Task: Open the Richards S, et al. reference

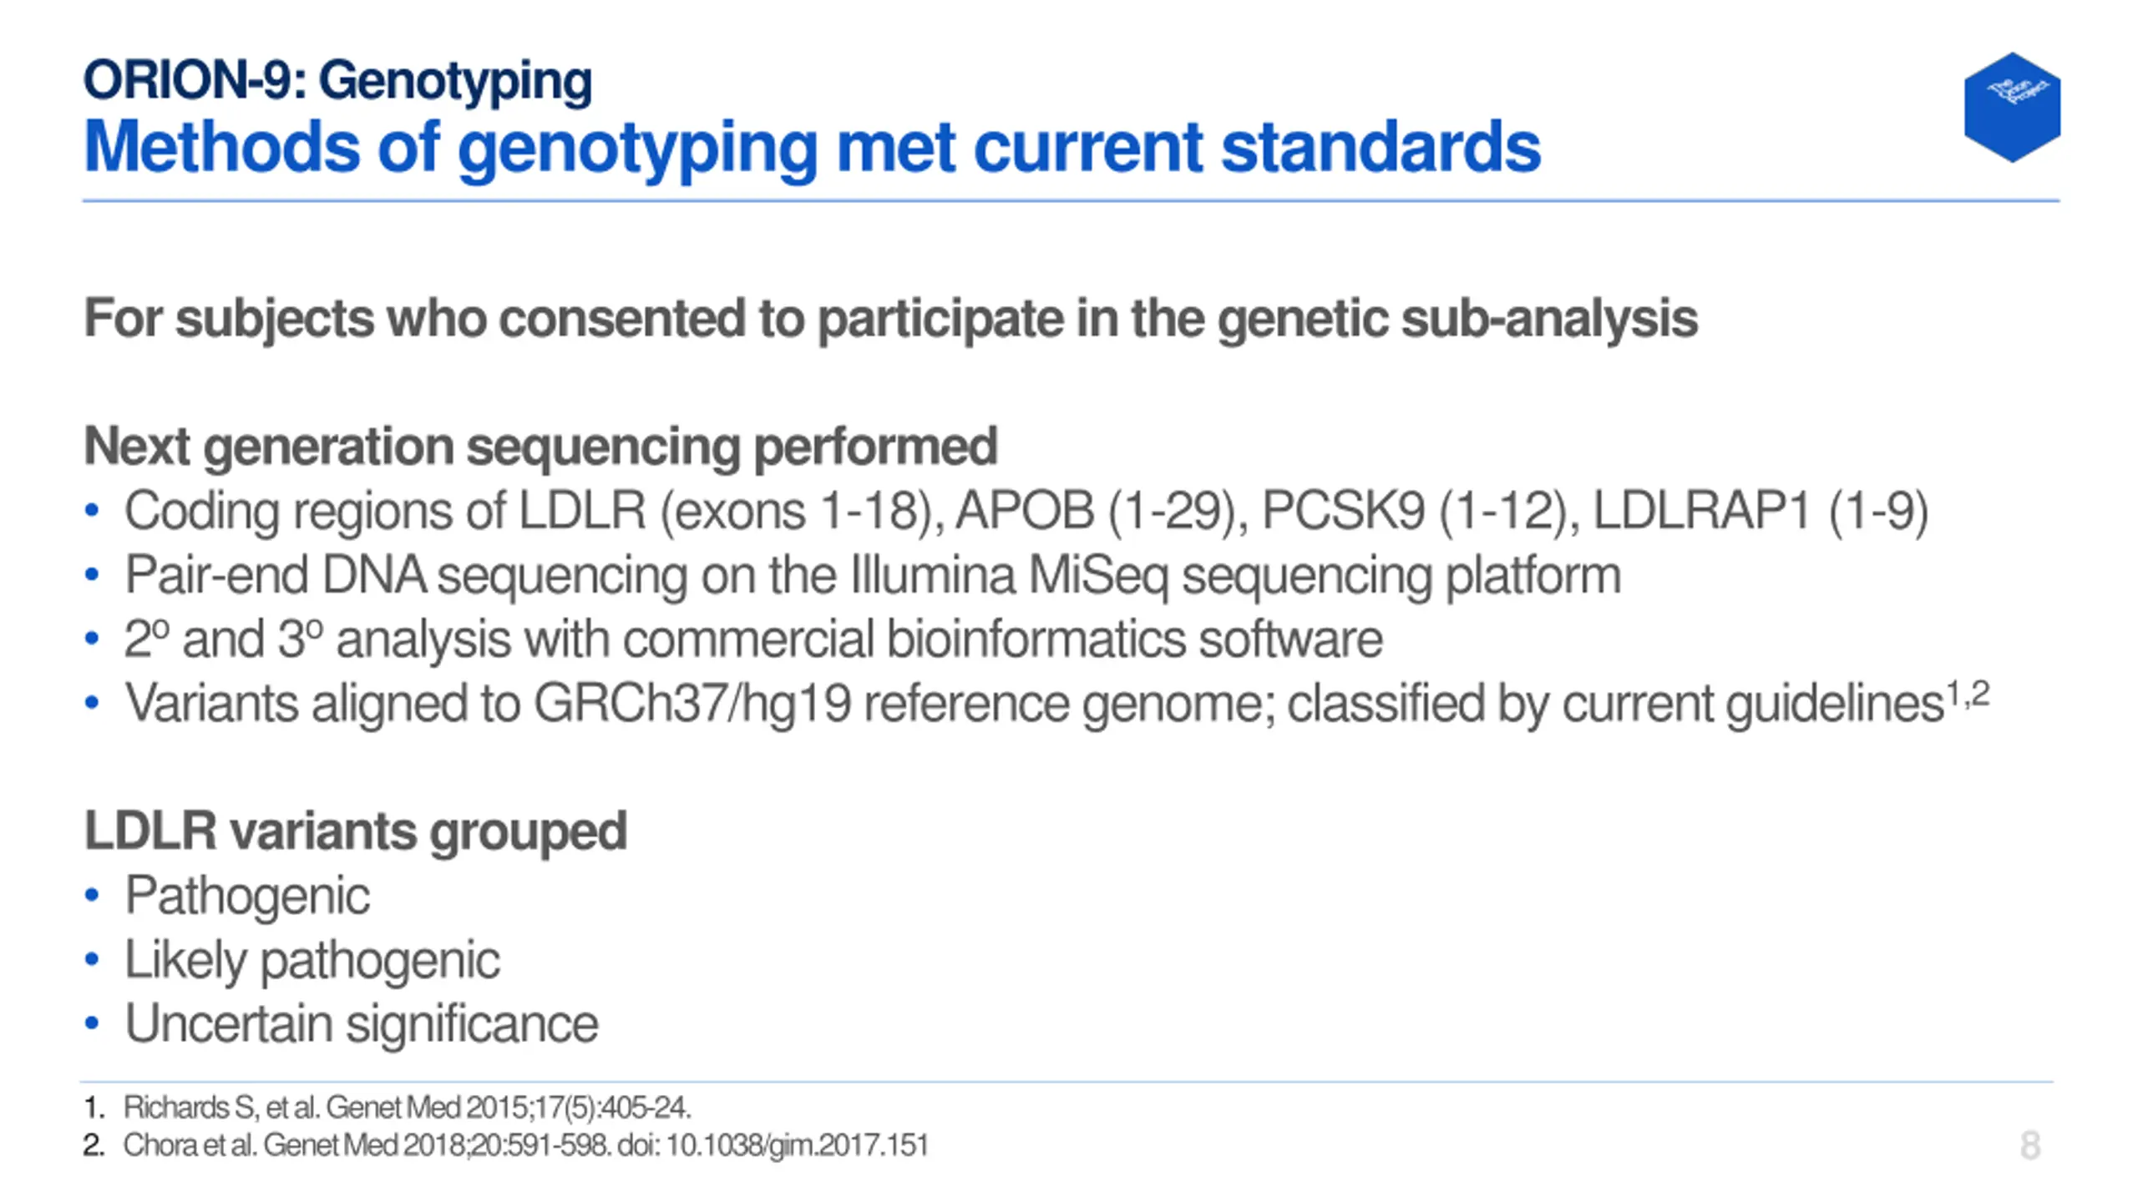Action: tap(408, 1108)
